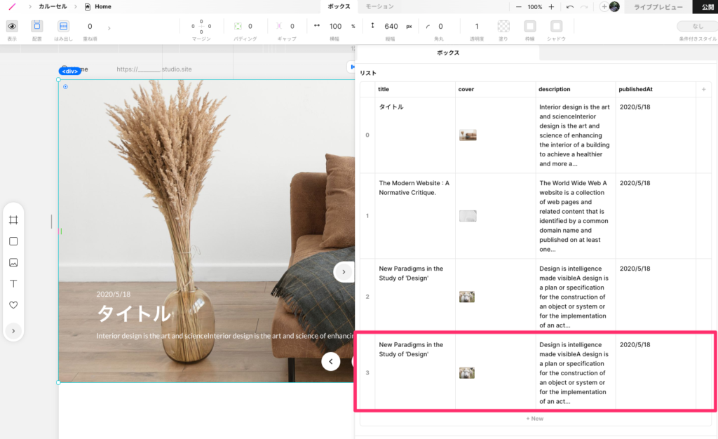Click the 横幅 width arrow icon
Image resolution: width=718 pixels, height=439 pixels.
317,26
